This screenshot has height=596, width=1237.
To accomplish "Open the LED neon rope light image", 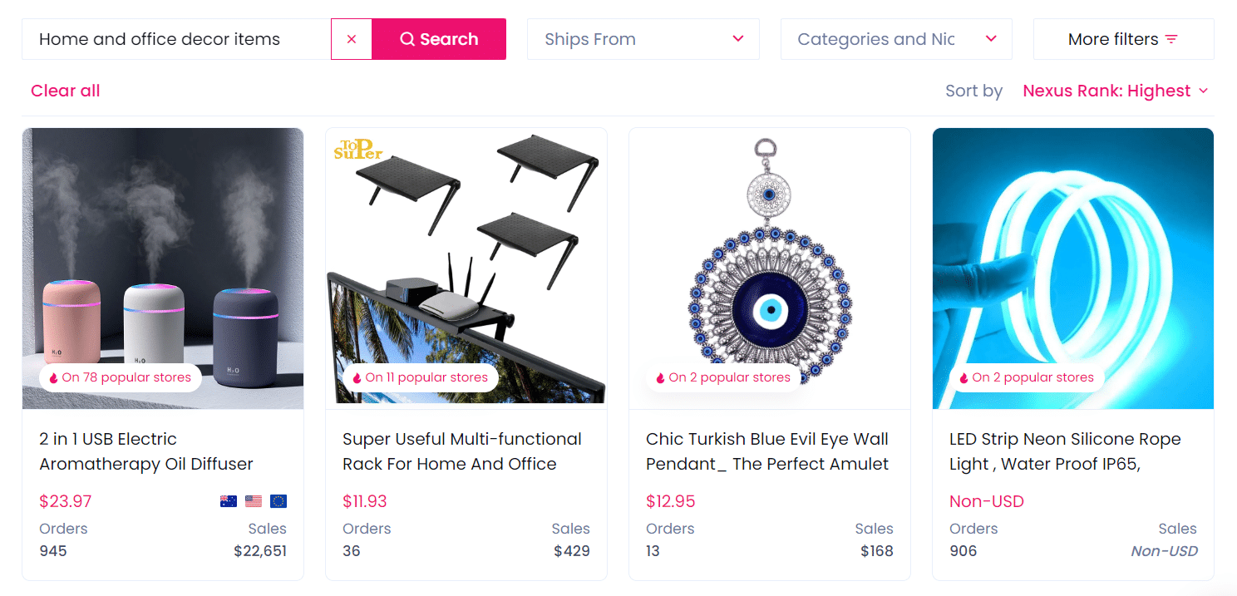I will point(1072,258).
